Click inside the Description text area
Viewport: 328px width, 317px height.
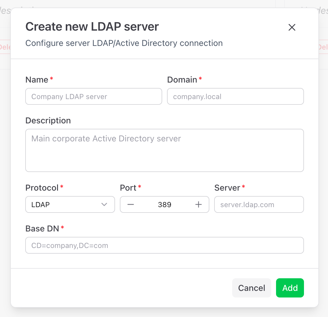pos(165,150)
